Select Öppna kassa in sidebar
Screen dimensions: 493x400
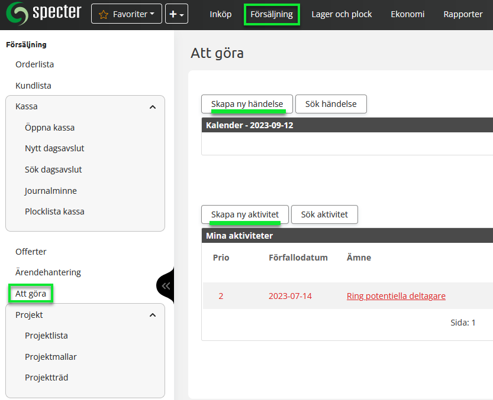pos(50,128)
